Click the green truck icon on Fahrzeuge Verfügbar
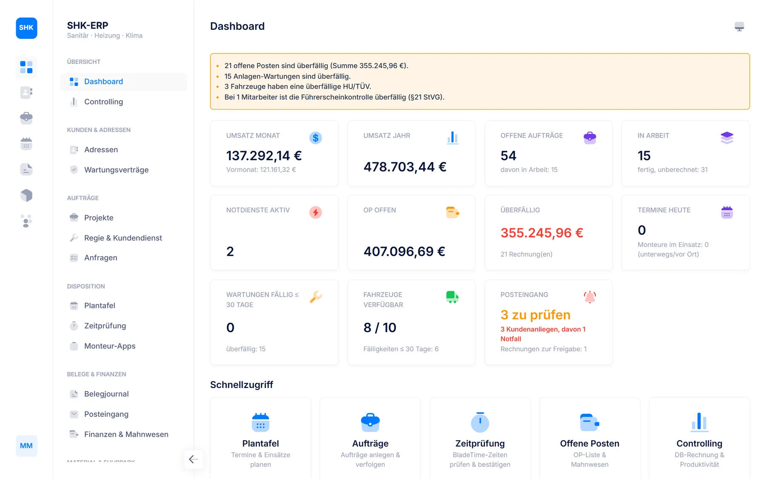766x479 pixels. tap(452, 297)
